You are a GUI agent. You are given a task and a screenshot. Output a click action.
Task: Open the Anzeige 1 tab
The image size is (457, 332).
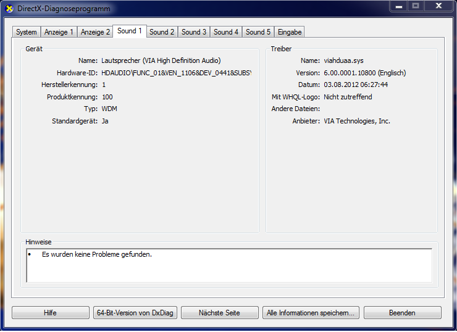coord(59,32)
